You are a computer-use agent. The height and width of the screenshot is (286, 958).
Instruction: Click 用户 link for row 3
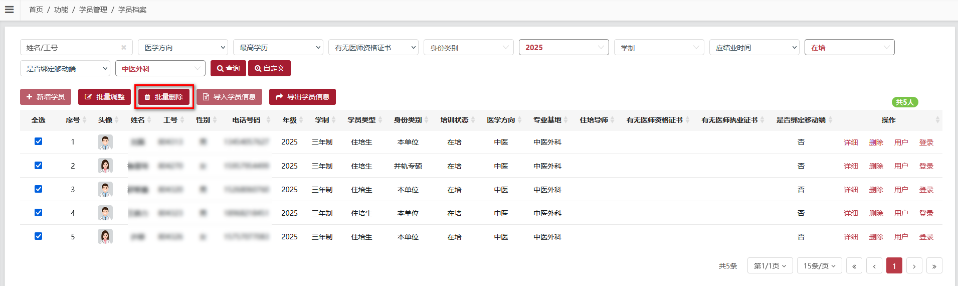click(901, 190)
